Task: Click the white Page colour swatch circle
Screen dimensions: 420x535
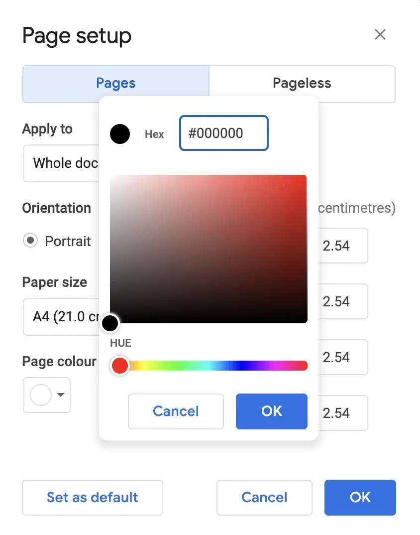Action: pos(41,395)
